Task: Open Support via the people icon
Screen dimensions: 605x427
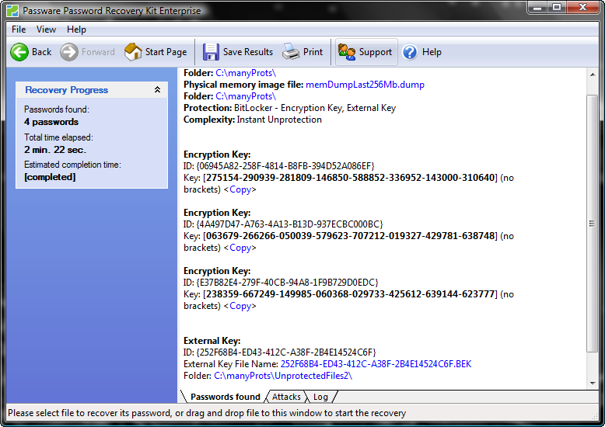Action: (347, 52)
